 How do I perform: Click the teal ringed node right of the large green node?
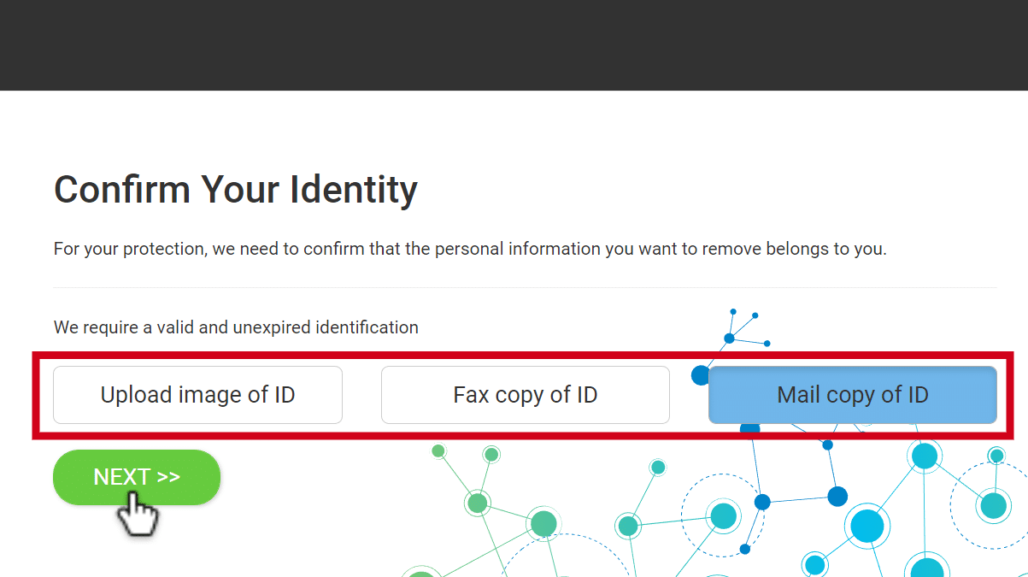coord(628,526)
